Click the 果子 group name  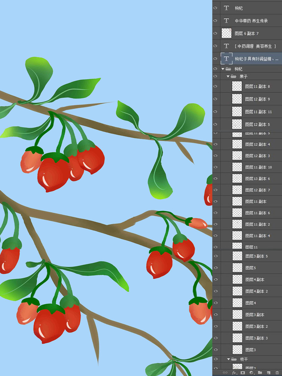click(243, 76)
